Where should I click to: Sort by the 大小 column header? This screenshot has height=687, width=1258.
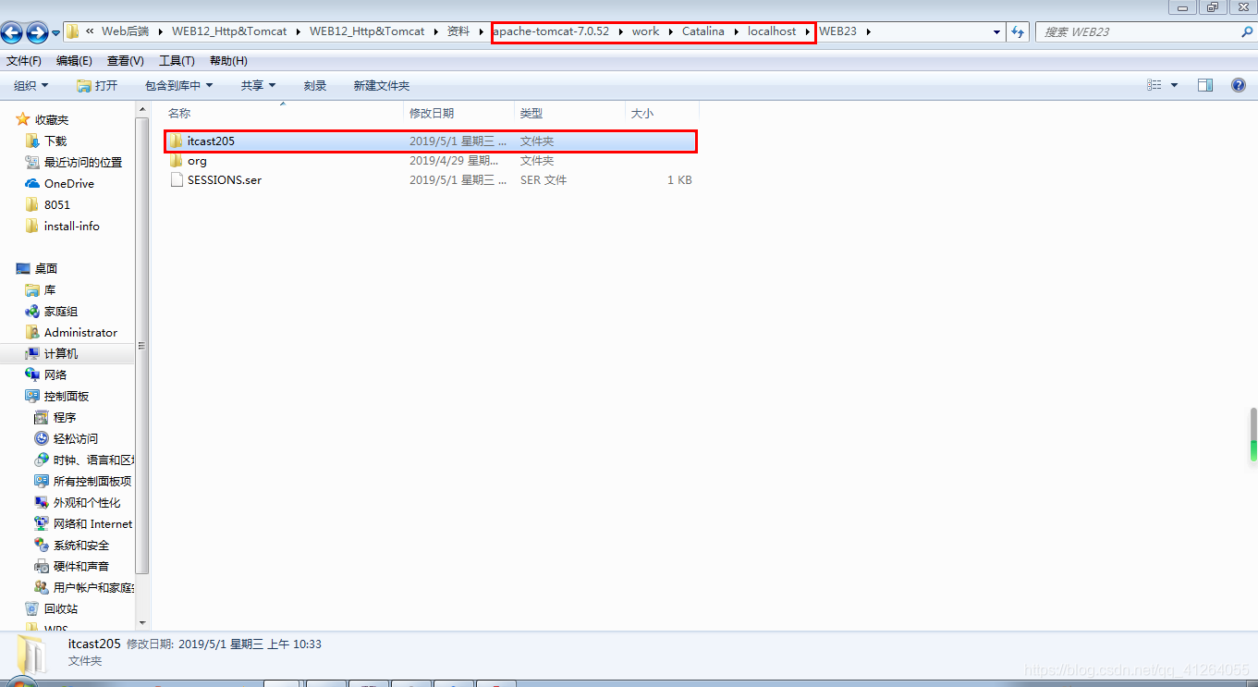(x=662, y=113)
